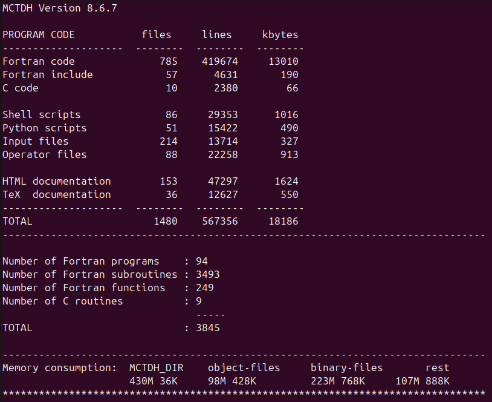Click the lines column header

point(217,35)
